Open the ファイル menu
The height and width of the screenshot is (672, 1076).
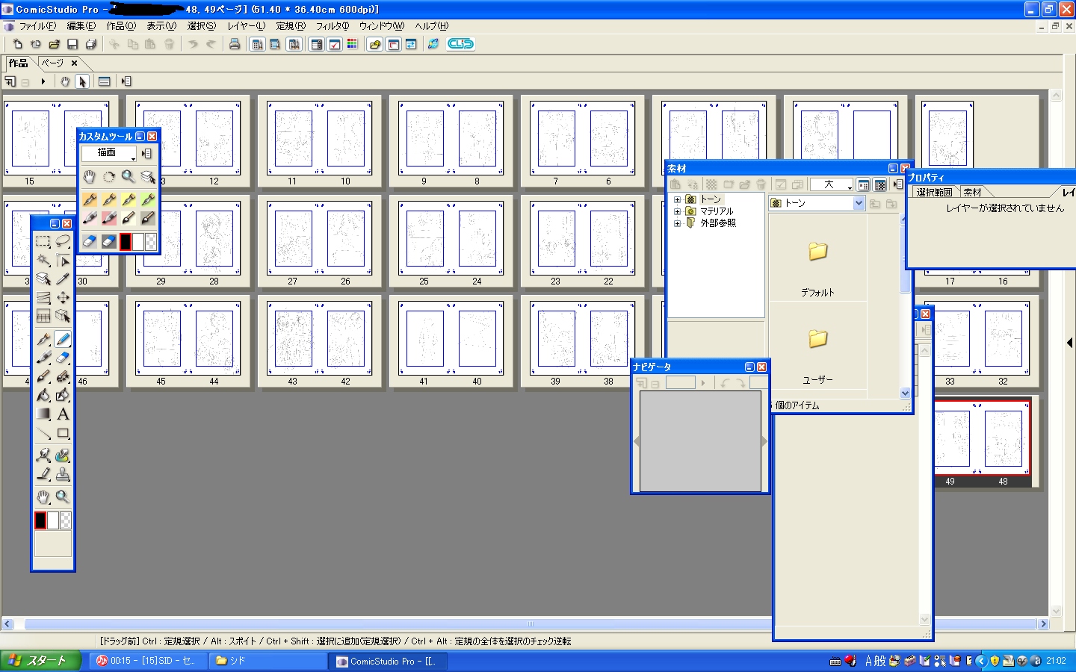pos(37,25)
